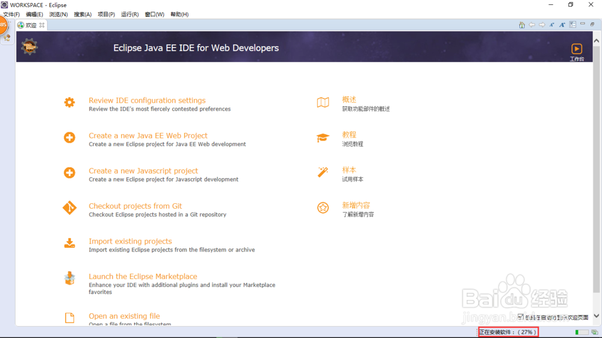Open the 帮助(H) menu
The height and width of the screenshot is (338, 602).
(179, 14)
